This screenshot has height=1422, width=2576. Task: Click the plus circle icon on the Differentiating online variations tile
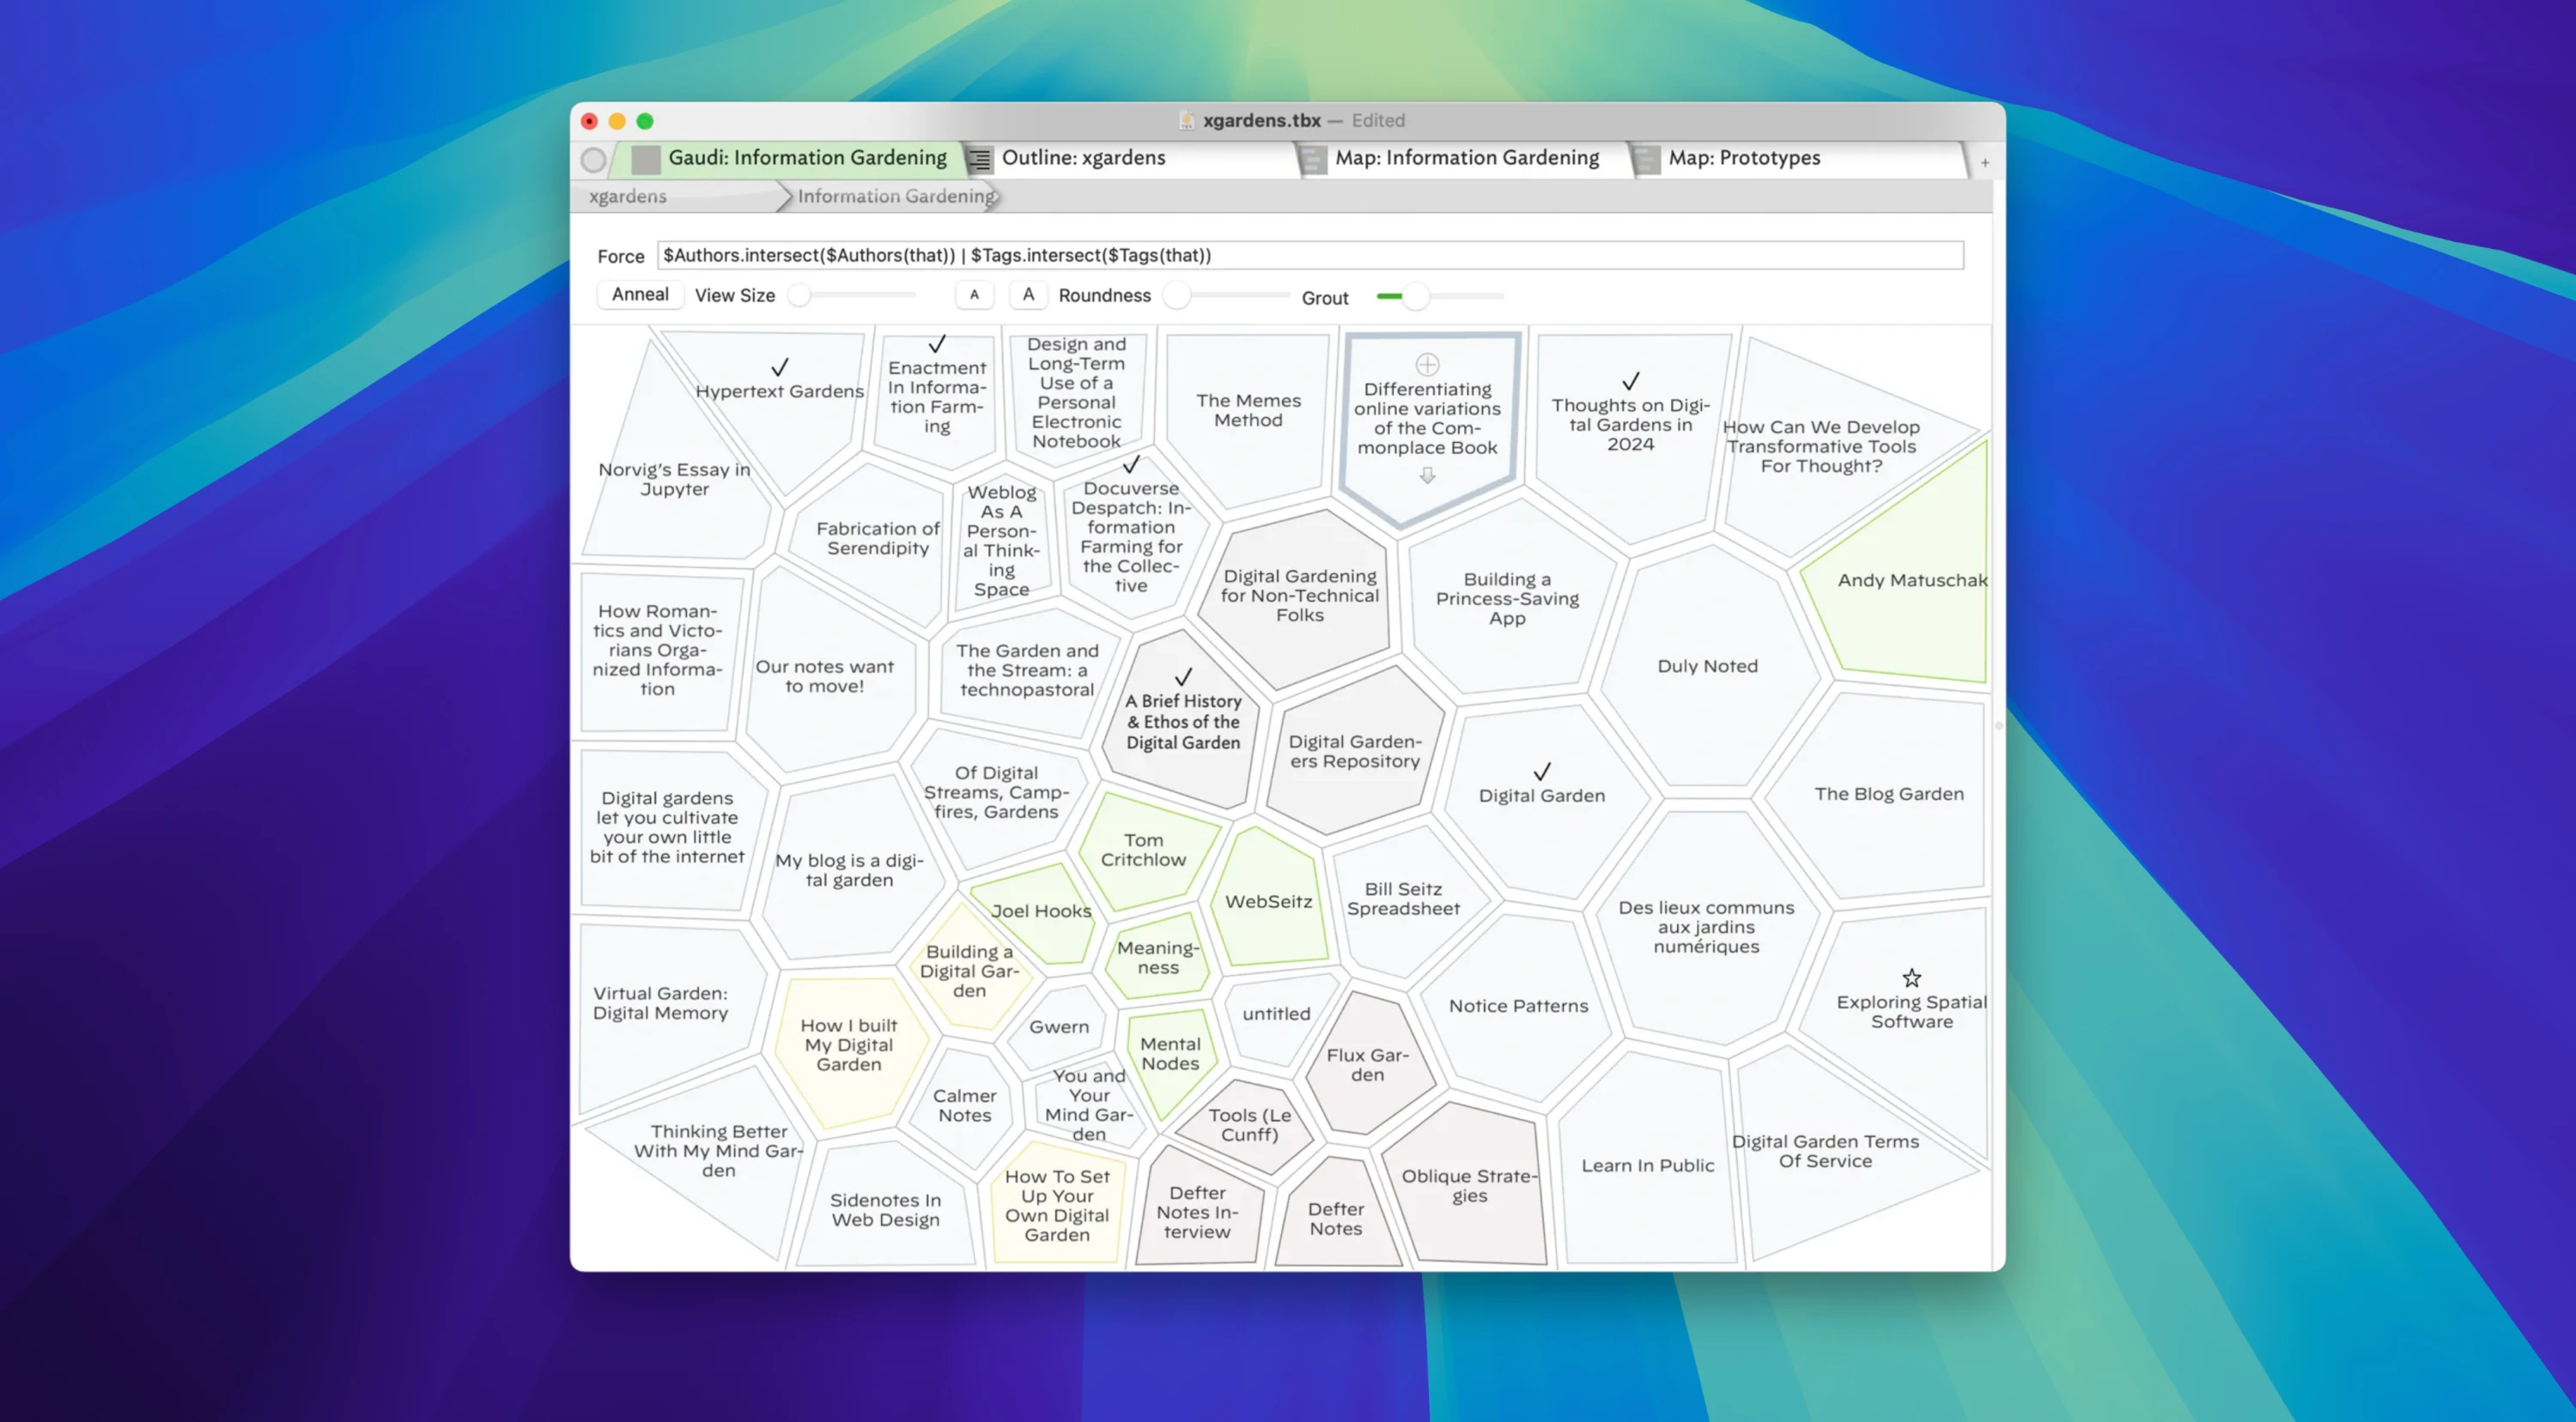(x=1427, y=364)
